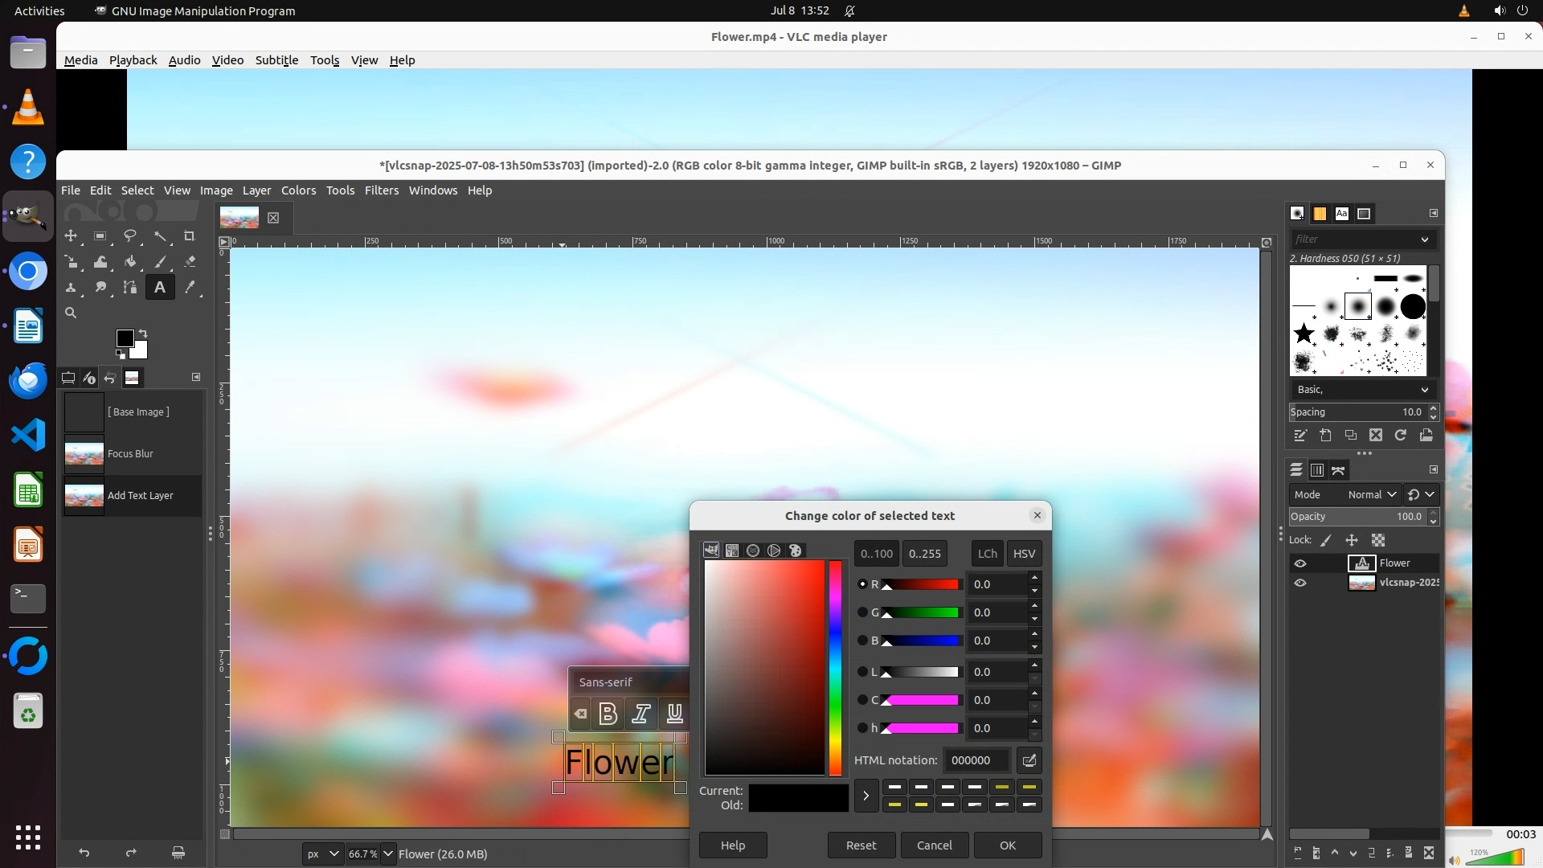Select the Free Select lasso tool
The height and width of the screenshot is (868, 1543).
(129, 236)
